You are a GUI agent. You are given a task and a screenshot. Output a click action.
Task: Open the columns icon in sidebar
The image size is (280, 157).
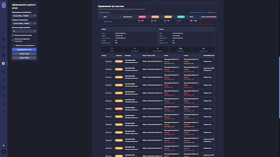[3, 88]
